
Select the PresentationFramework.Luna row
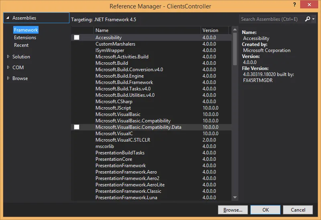click(x=151, y=197)
